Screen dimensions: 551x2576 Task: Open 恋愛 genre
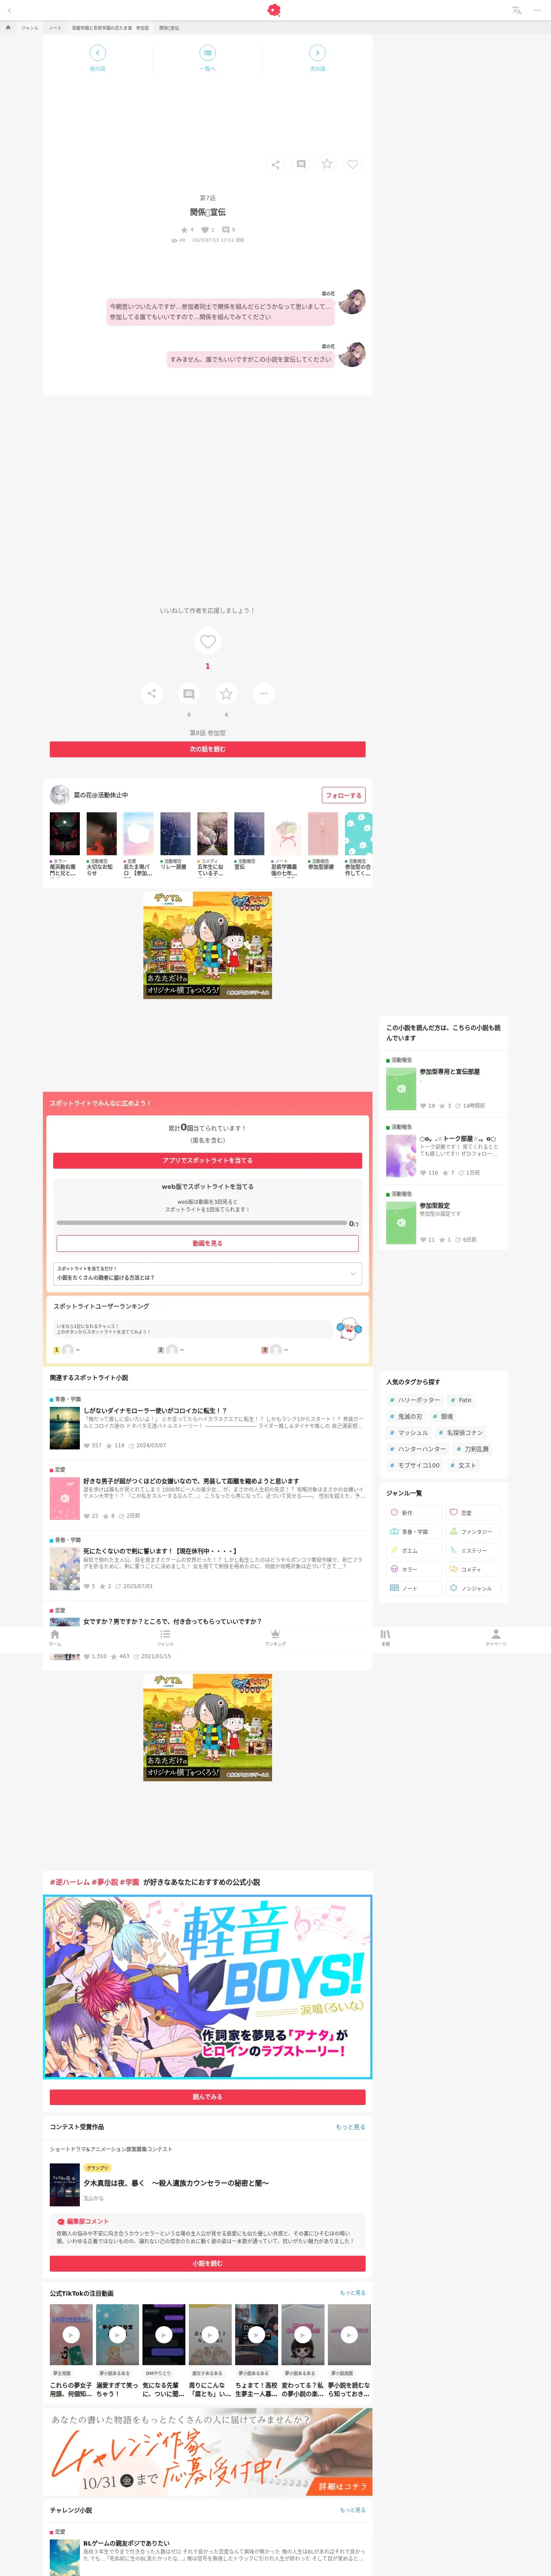pyautogui.click(x=472, y=1513)
